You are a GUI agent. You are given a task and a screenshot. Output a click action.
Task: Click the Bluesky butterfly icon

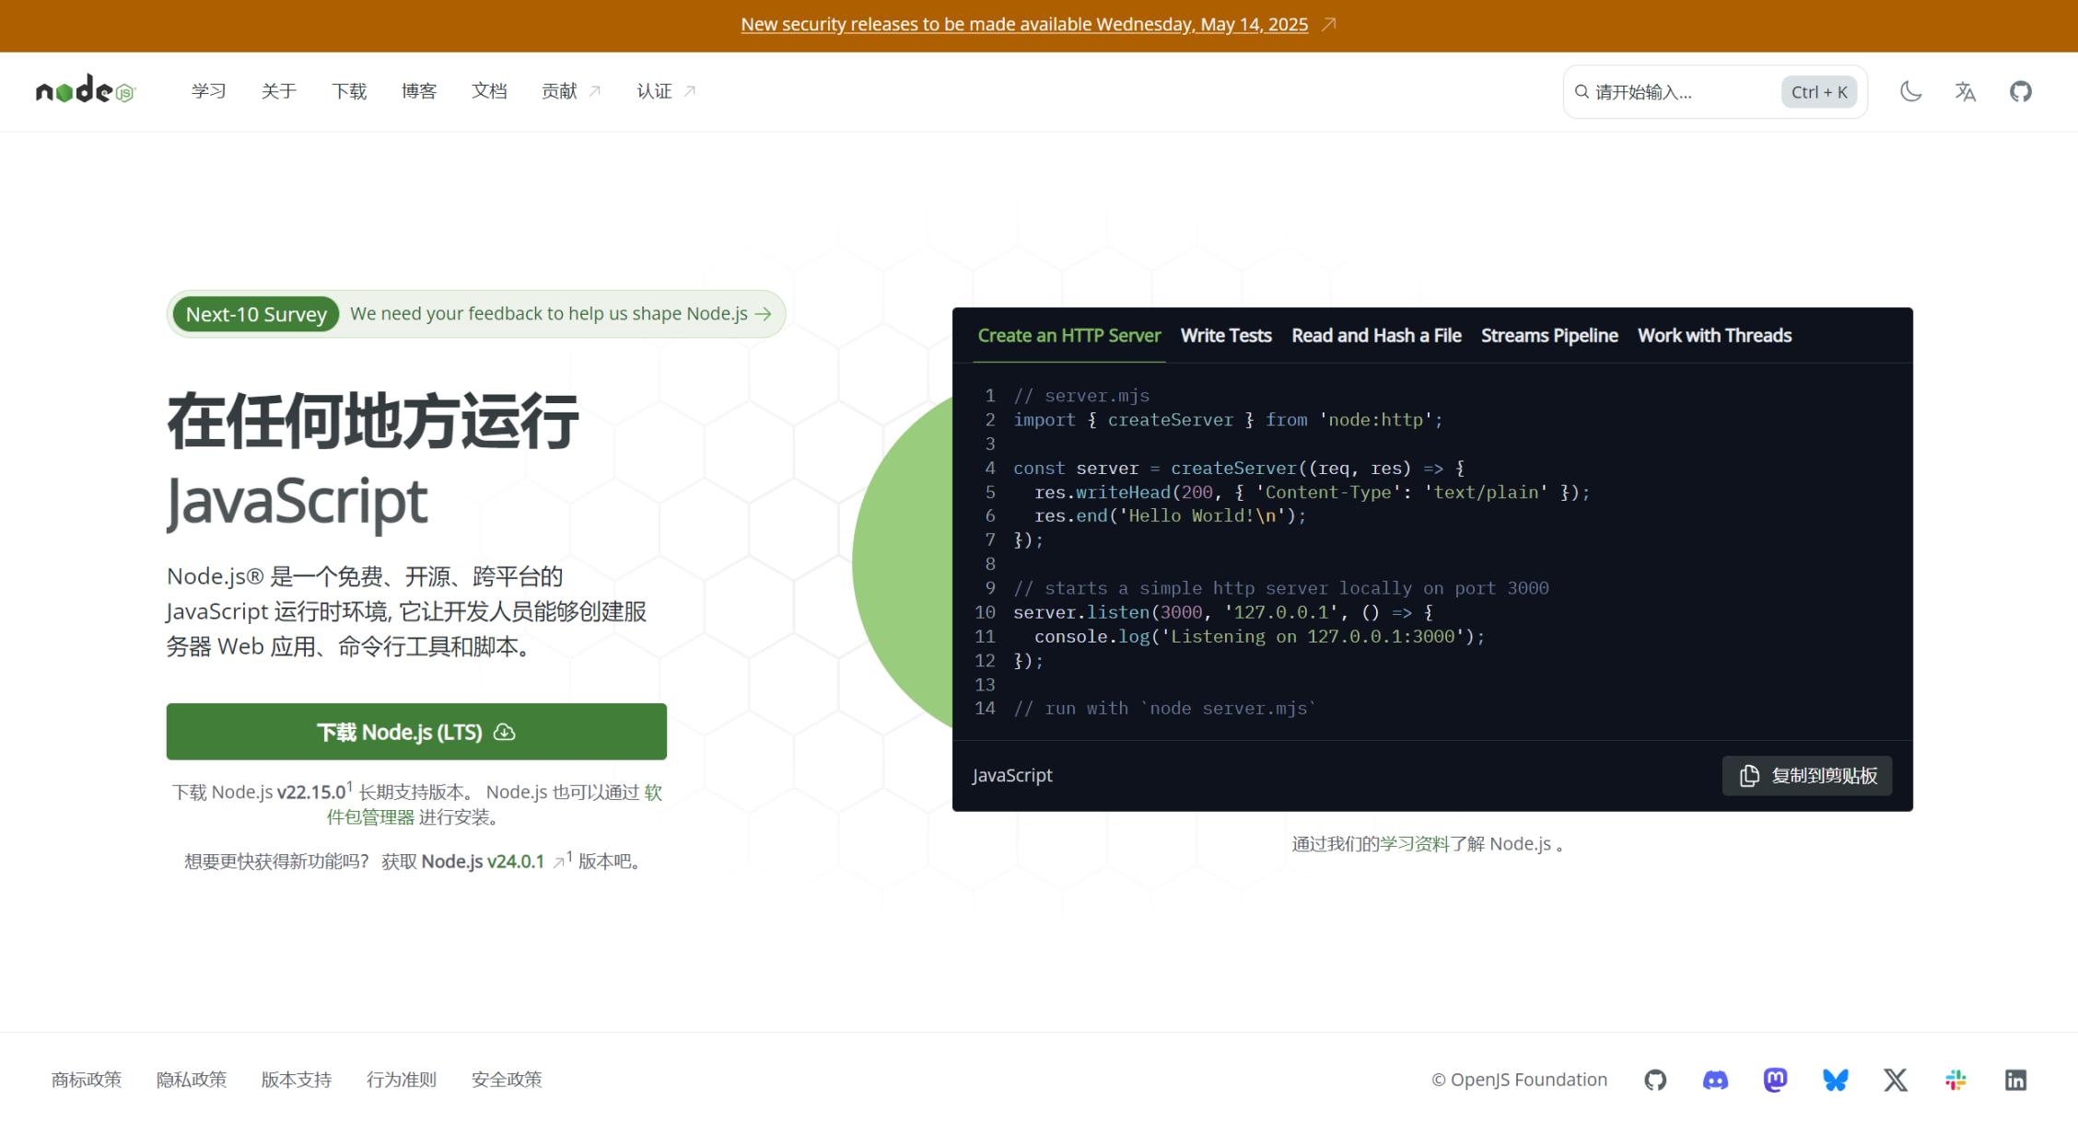(x=1835, y=1080)
